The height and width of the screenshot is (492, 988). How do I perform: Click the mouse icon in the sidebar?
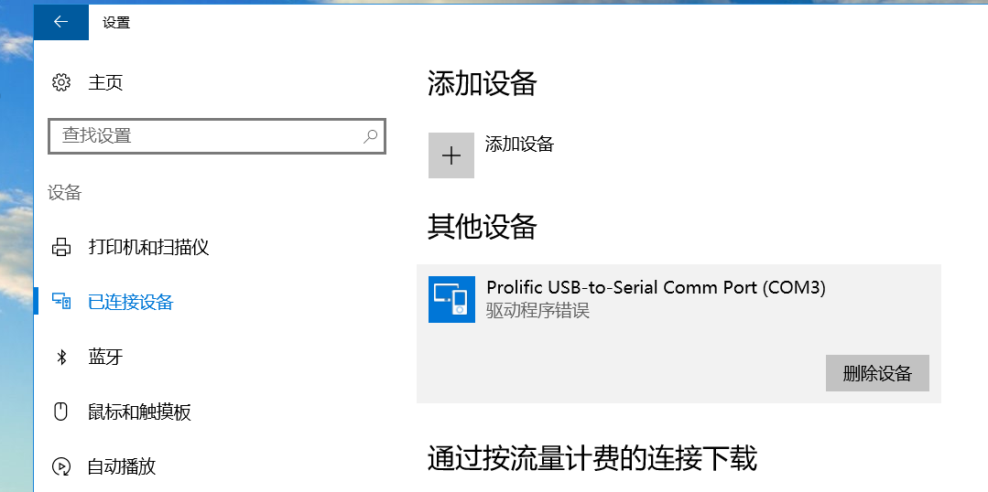pos(61,412)
